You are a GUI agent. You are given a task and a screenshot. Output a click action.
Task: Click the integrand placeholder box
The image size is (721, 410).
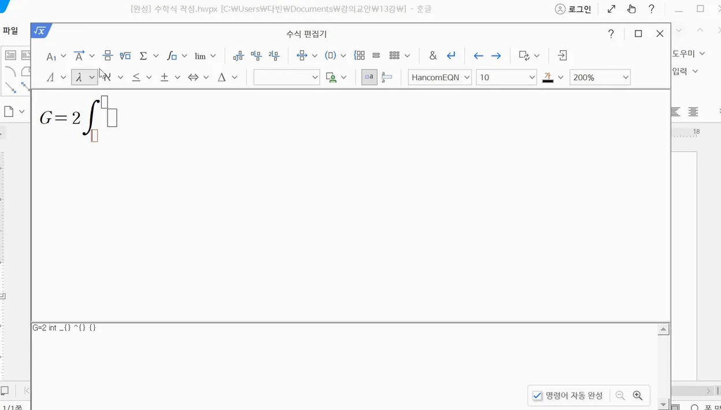click(112, 118)
